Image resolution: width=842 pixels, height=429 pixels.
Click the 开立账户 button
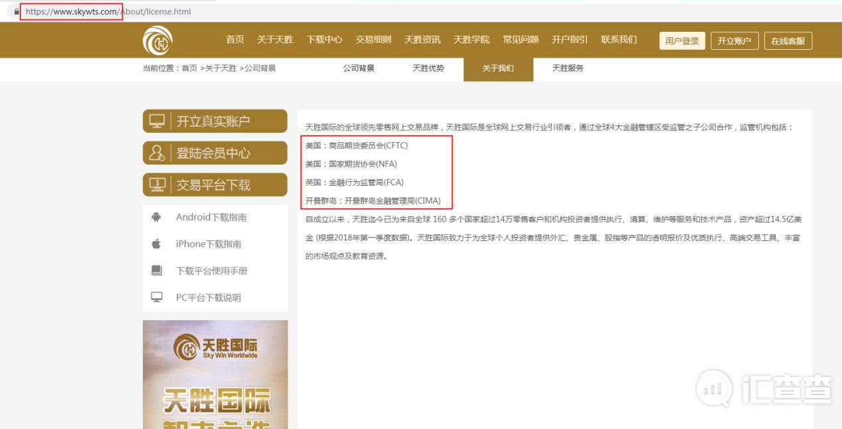pos(734,41)
